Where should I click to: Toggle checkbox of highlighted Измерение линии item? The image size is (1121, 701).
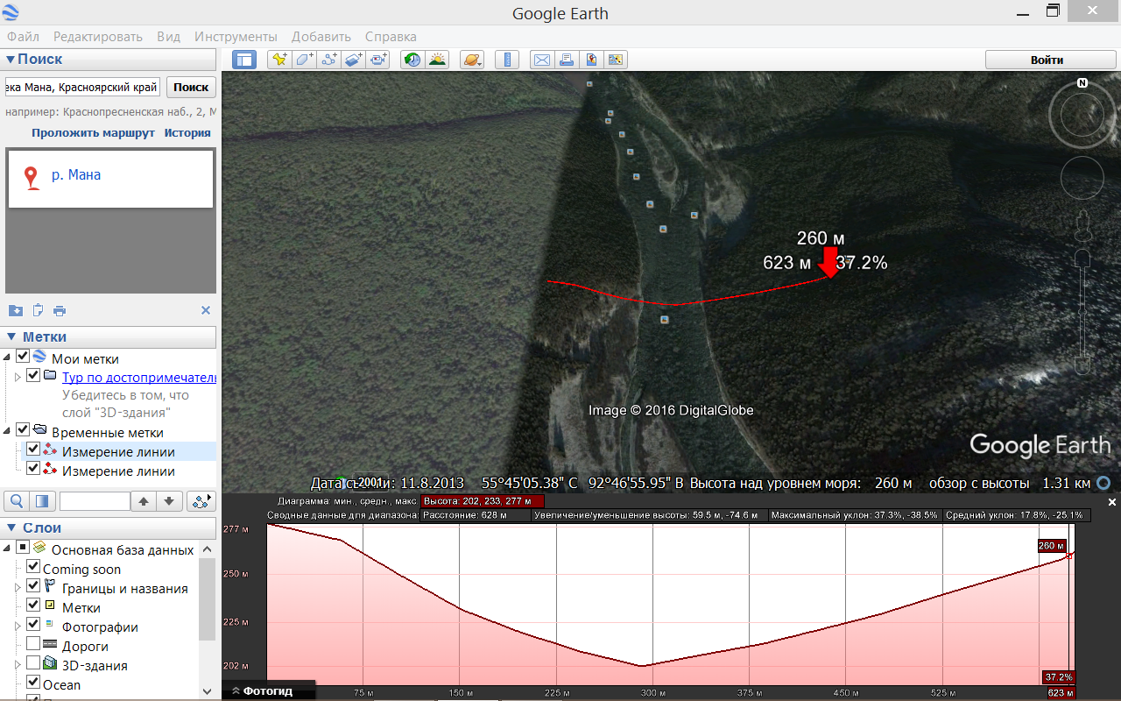point(33,450)
